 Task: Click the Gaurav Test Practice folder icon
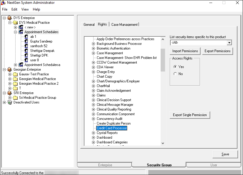tap(15, 74)
